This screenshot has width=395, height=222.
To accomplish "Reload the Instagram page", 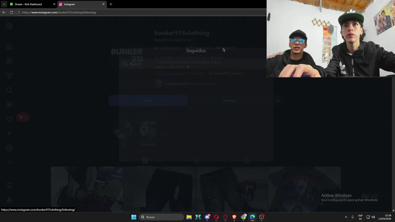I will click(x=11, y=12).
